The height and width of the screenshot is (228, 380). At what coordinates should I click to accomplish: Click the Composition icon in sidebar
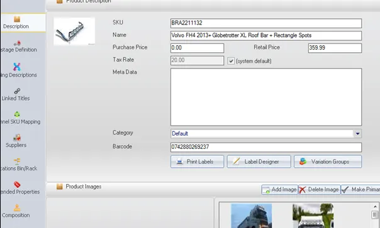(x=17, y=208)
